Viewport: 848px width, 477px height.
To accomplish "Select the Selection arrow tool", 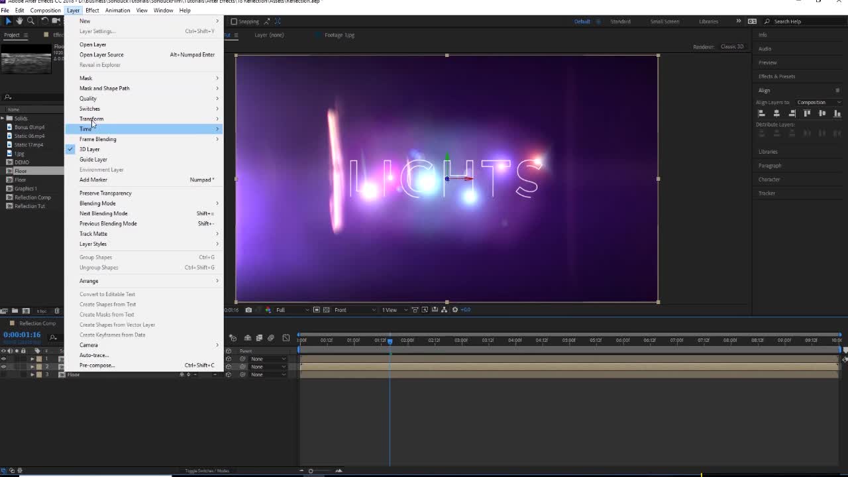I will [9, 21].
